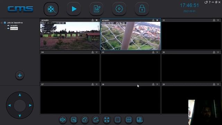
Task: Select the fence-view camera feed
Action: point(130,36)
